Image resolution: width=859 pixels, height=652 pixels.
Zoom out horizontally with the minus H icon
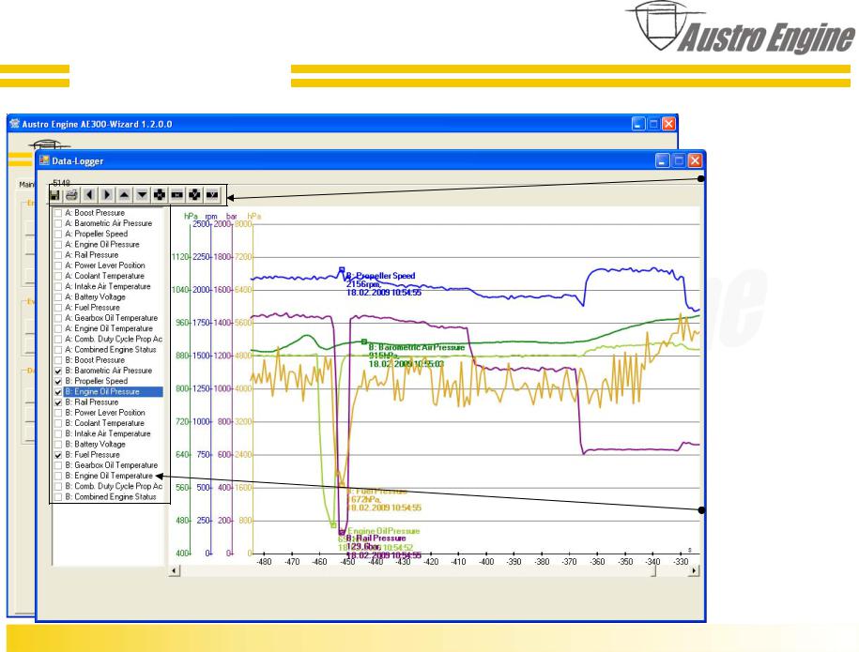(x=176, y=195)
